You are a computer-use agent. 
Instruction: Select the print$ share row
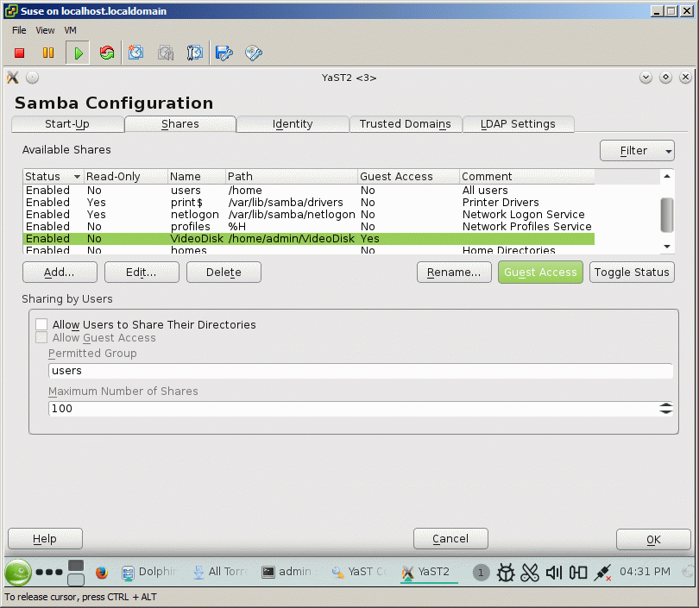point(308,202)
